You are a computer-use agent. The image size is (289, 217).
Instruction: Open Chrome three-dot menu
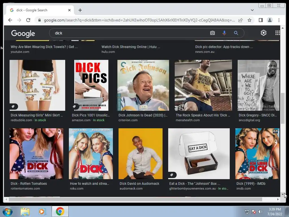tap(279, 20)
